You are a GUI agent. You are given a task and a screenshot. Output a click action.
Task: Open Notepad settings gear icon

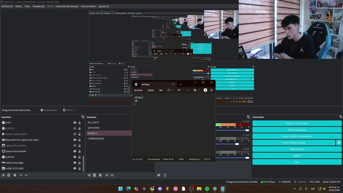(211, 90)
